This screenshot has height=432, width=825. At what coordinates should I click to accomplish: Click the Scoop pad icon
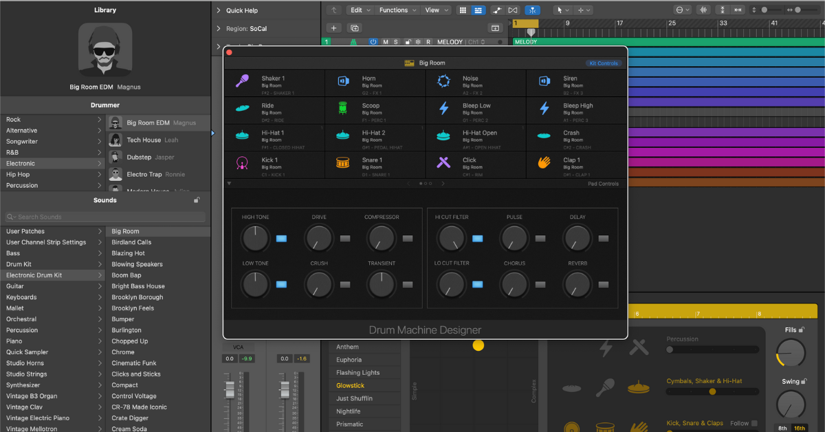(x=342, y=109)
